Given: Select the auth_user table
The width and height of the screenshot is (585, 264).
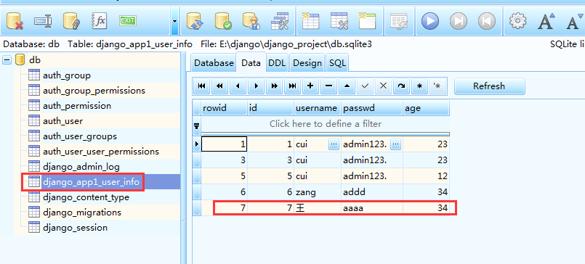Looking at the screenshot, I should [62, 121].
